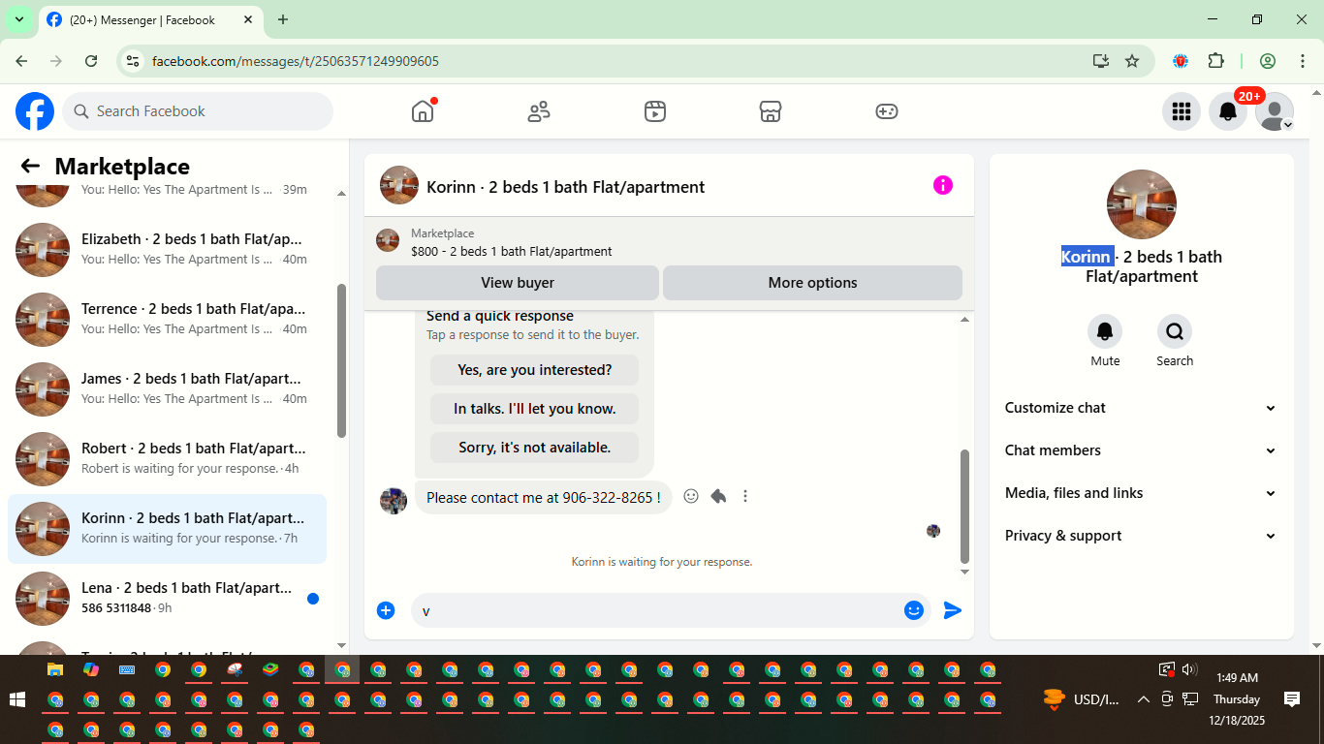Open the Elizabeth conversation
This screenshot has width=1324, height=744.
167,250
